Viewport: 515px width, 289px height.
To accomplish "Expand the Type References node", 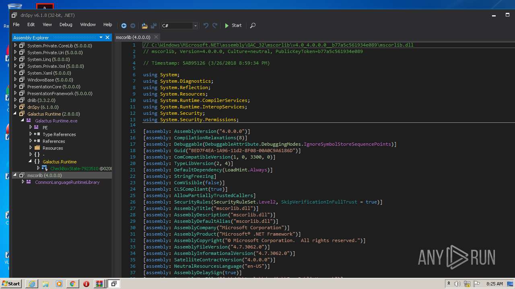I will pyautogui.click(x=31, y=134).
